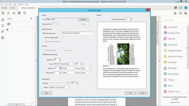Click the Opacity slider handle
This screenshot has width=189, height=106.
click(x=68, y=83)
